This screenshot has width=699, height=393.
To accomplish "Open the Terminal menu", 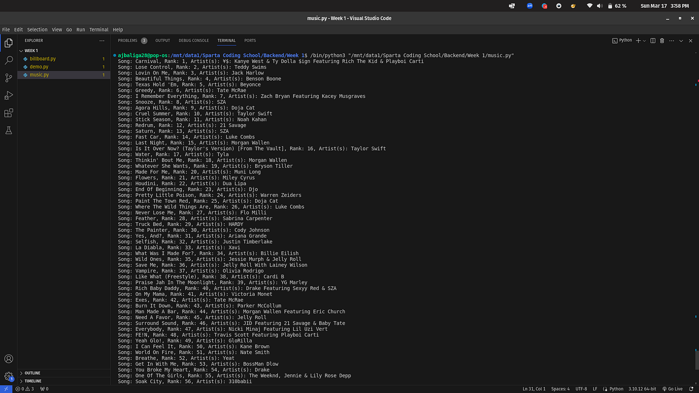I will (98, 29).
